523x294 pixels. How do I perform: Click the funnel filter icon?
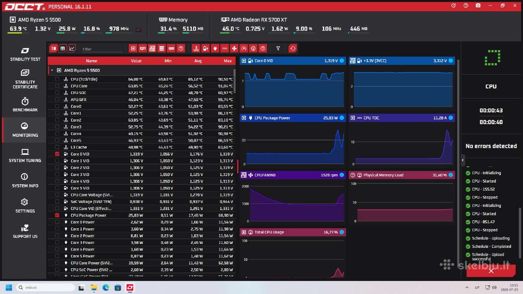click(278, 48)
